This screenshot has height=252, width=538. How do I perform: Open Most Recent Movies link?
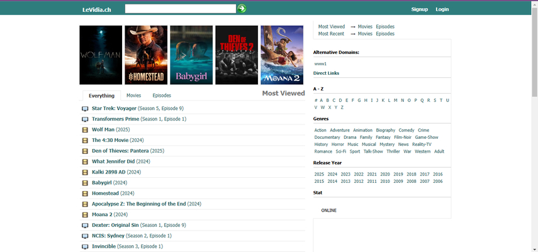365,33
